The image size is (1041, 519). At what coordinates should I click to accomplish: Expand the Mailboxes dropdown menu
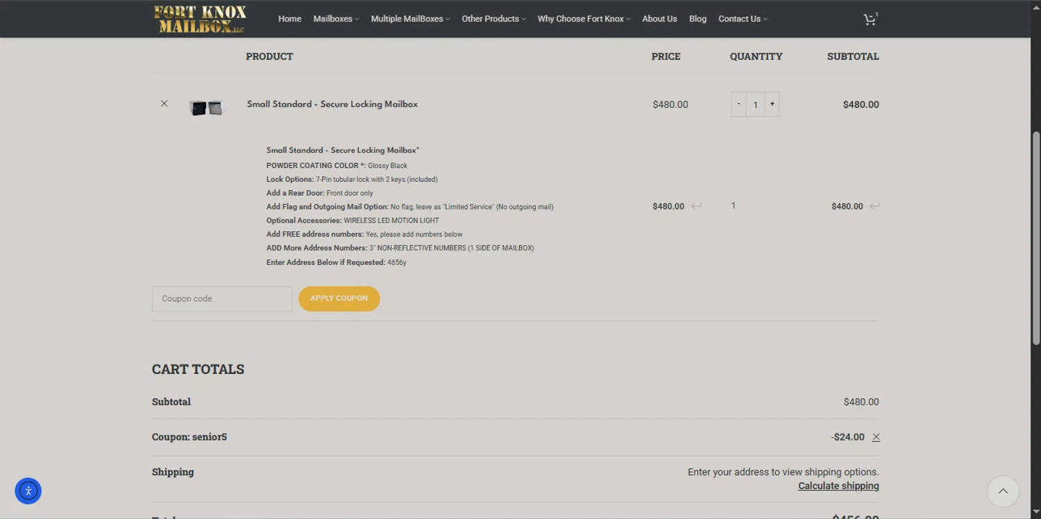coord(336,19)
